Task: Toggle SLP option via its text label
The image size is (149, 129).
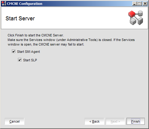Action: 30,60
